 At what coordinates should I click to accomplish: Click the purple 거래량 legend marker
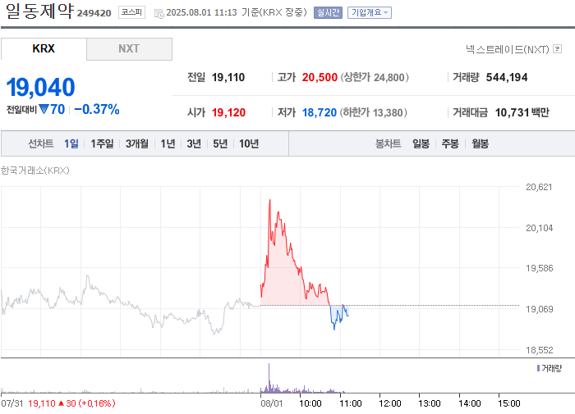pos(538,368)
